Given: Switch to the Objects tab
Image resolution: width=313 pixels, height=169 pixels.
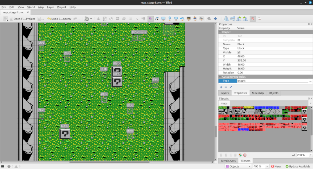Looking at the screenshot, I should click(273, 93).
